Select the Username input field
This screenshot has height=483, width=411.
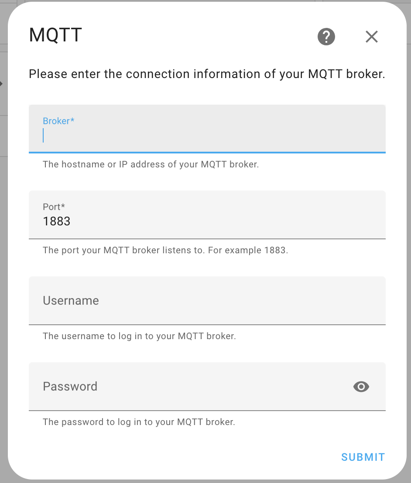[x=207, y=301]
